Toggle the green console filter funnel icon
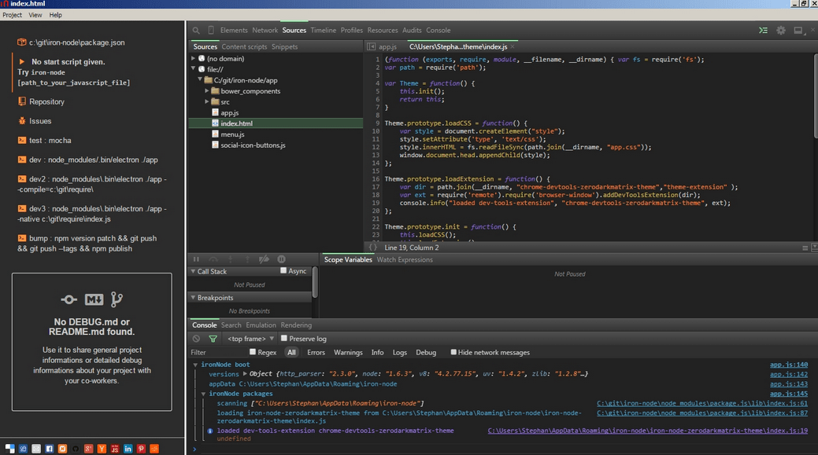This screenshot has width=818, height=455. (213, 339)
